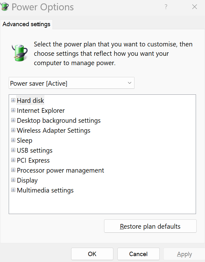Screen dimensions: 205x262
Task: Select the Hard disk tree item label
Action: click(x=30, y=100)
